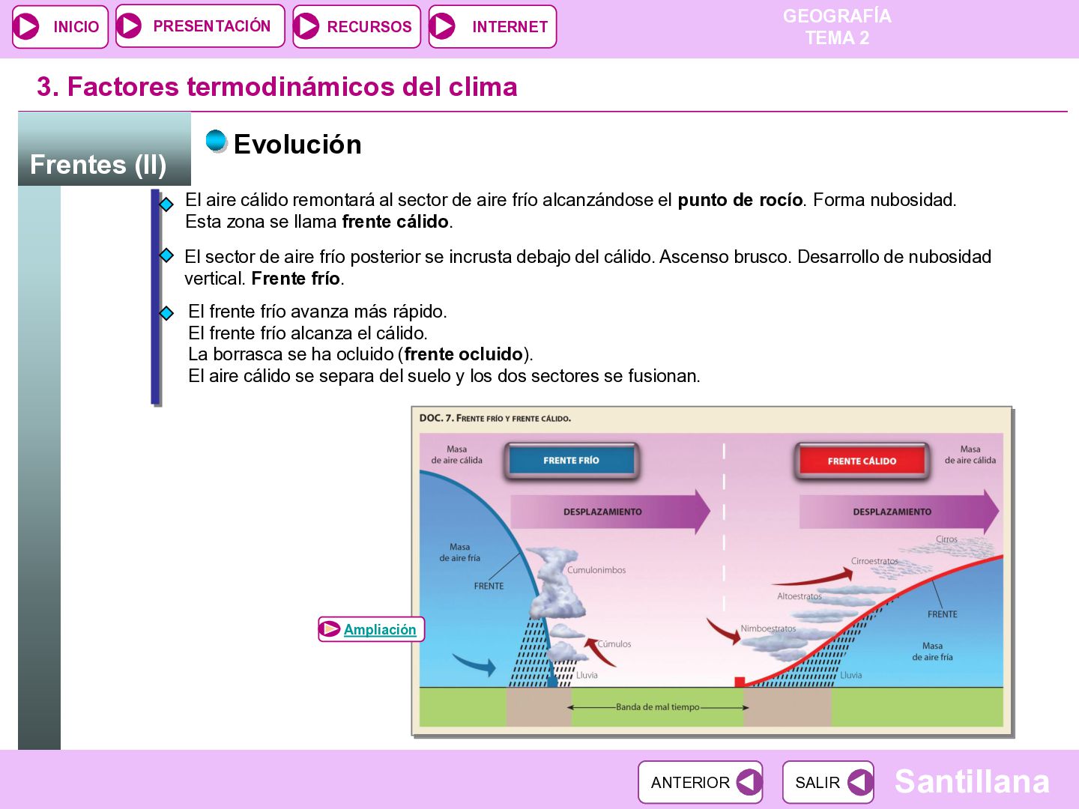Click the blue Evolución bullet sphere

(217, 141)
